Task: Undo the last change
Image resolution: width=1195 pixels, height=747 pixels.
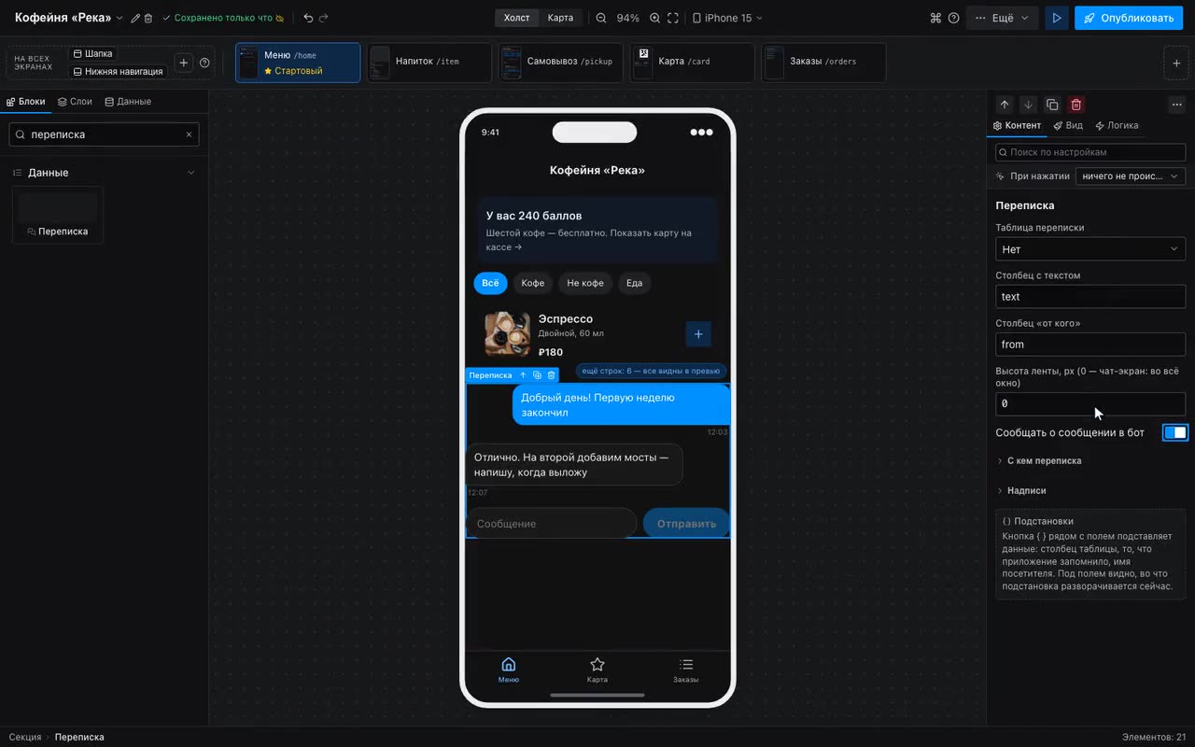Action: [x=308, y=18]
